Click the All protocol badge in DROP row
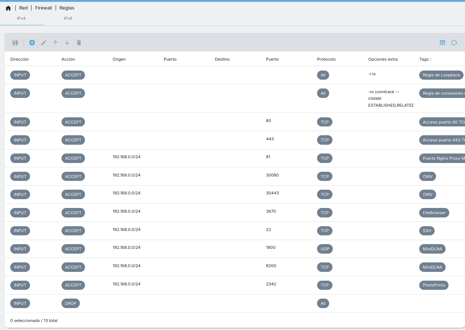This screenshot has width=465, height=330. point(323,303)
